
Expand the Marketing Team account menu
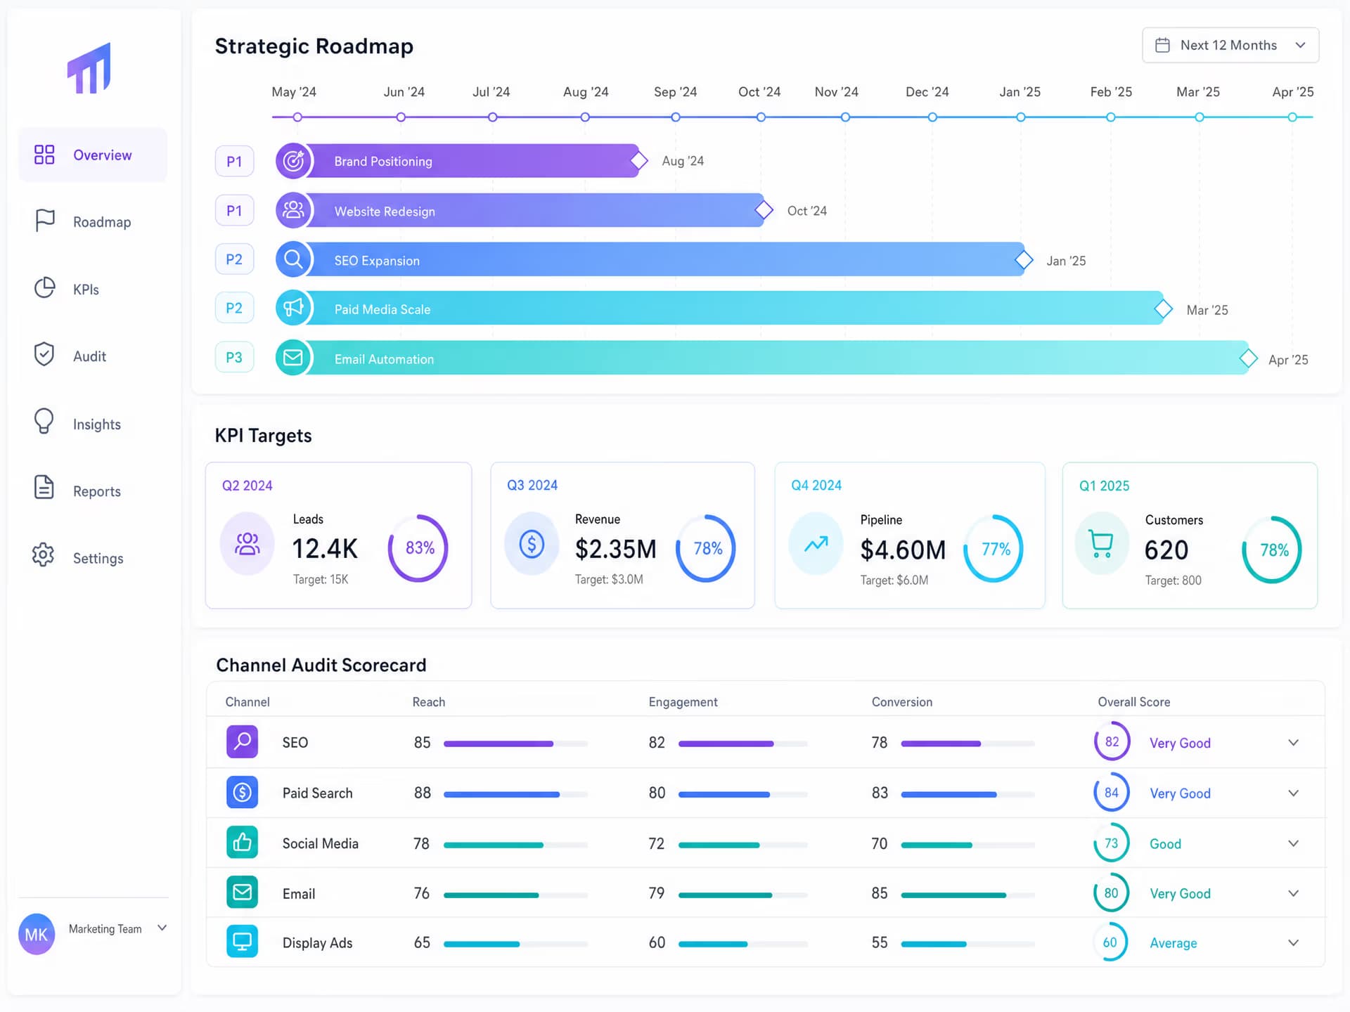click(x=162, y=928)
